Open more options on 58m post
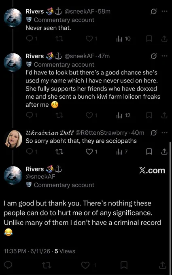 click(164, 12)
